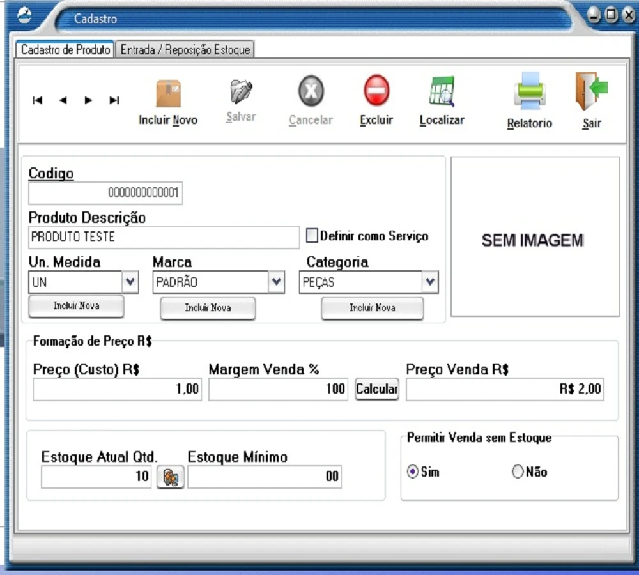Screen dimensions: 639x575
Task: Click the Relatorio printer icon
Action: click(x=529, y=91)
